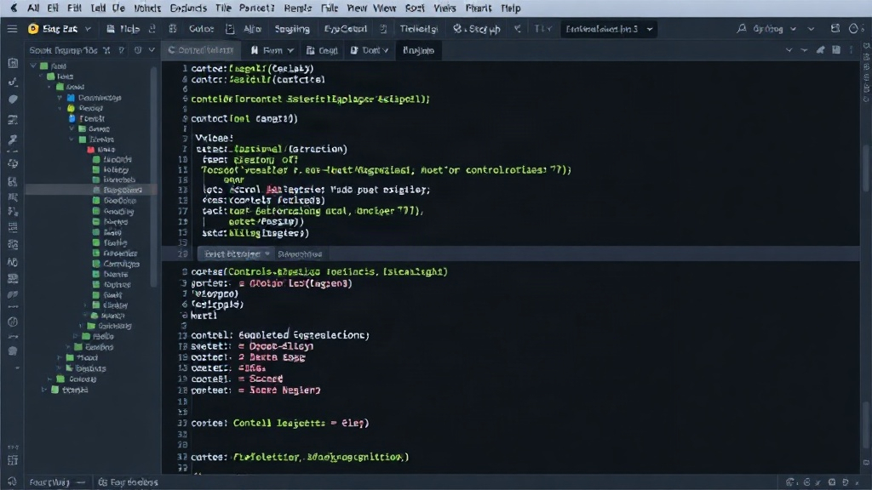872x490 pixels.
Task: Open the dropdown button in the middle split bar
Action: coord(267,254)
